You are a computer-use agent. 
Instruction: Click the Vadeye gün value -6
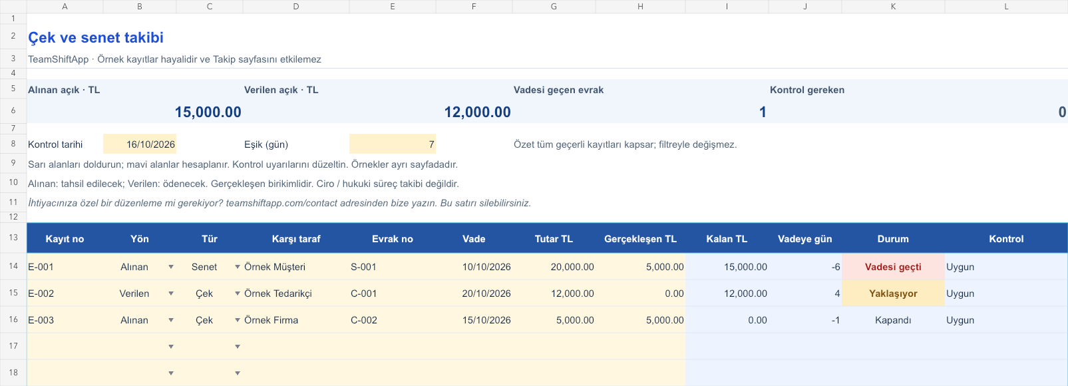[805, 267]
